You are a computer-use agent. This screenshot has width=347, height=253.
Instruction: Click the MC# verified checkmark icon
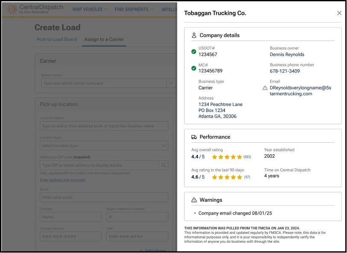(194, 68)
